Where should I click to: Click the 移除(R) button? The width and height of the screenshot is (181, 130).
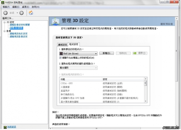(123, 53)
